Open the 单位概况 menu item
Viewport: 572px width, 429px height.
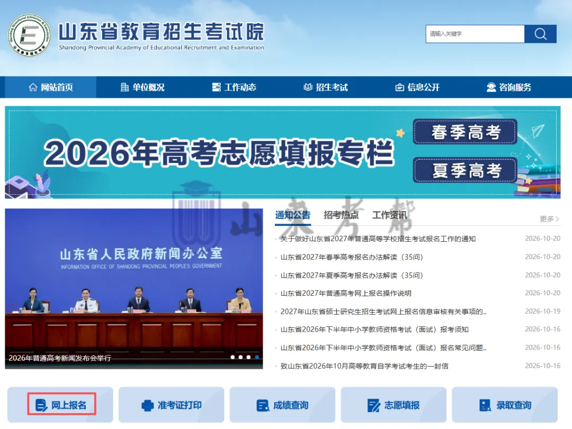tap(142, 87)
